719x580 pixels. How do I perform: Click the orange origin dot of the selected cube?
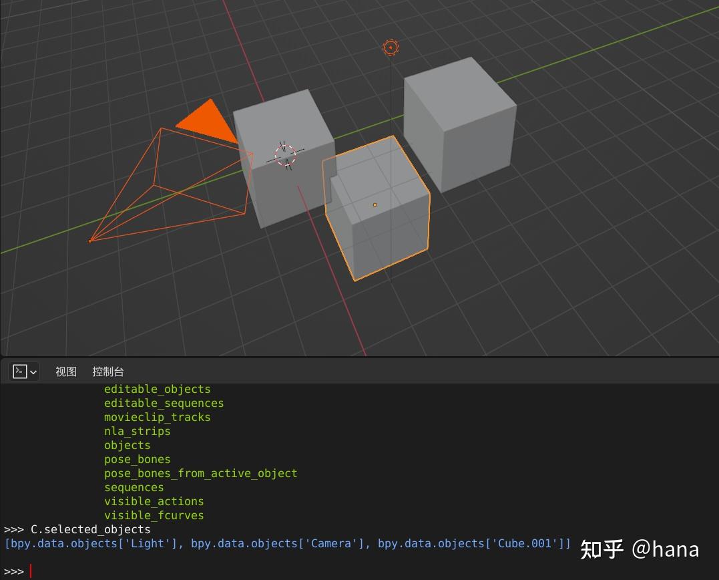tap(375, 204)
